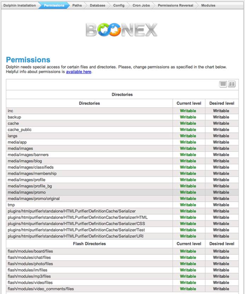Switch to the grid view icon
Image resolution: width=245 pixels, height=294 pixels.
pyautogui.click(x=232, y=84)
